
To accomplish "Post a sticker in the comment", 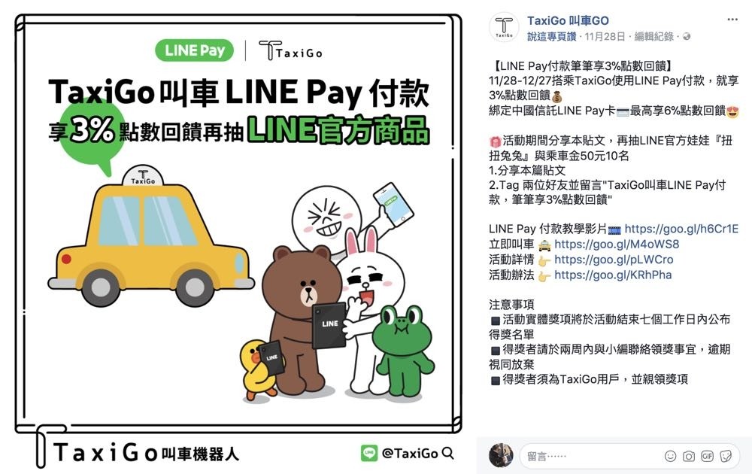I will 726,456.
